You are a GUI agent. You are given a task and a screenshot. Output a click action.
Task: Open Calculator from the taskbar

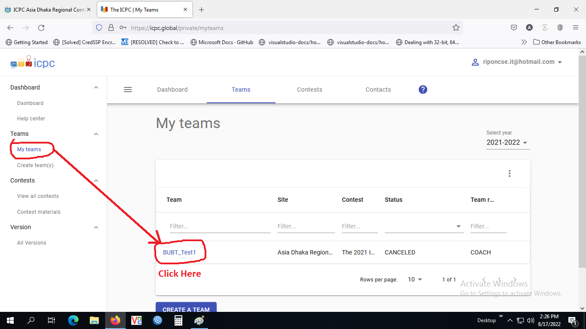178,320
